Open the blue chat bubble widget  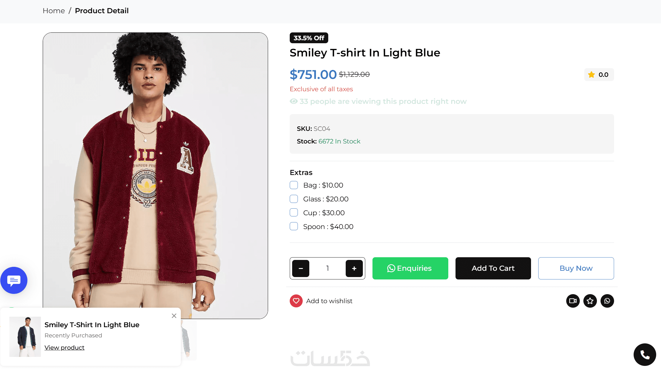(14, 280)
